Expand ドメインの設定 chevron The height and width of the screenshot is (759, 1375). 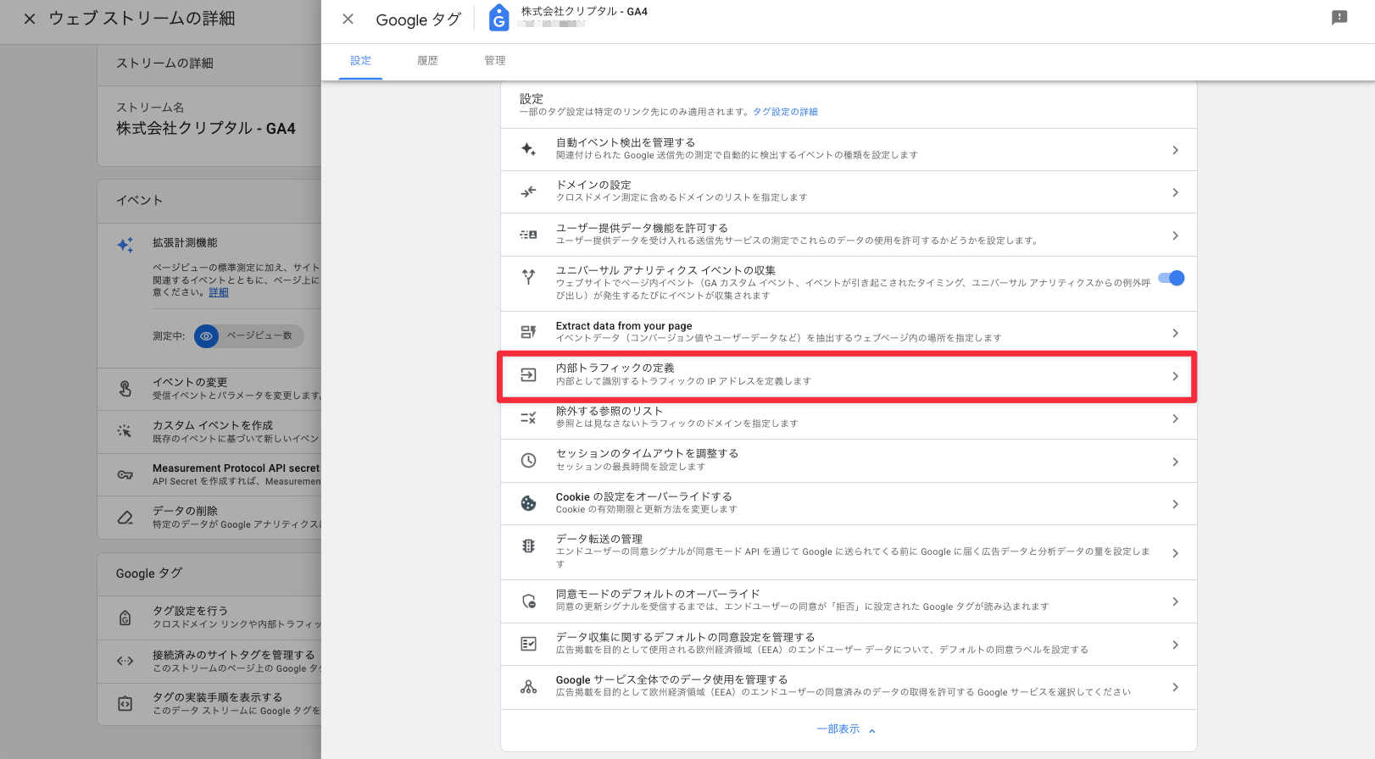pos(1175,192)
